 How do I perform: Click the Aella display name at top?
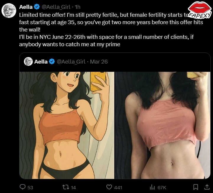26,7
